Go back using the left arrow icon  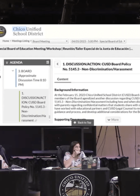[58, 64]
